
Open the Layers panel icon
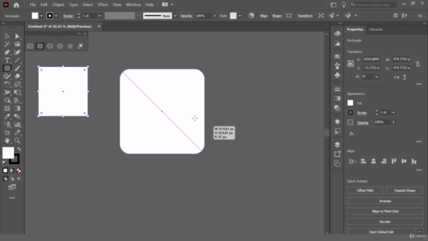tap(337, 145)
